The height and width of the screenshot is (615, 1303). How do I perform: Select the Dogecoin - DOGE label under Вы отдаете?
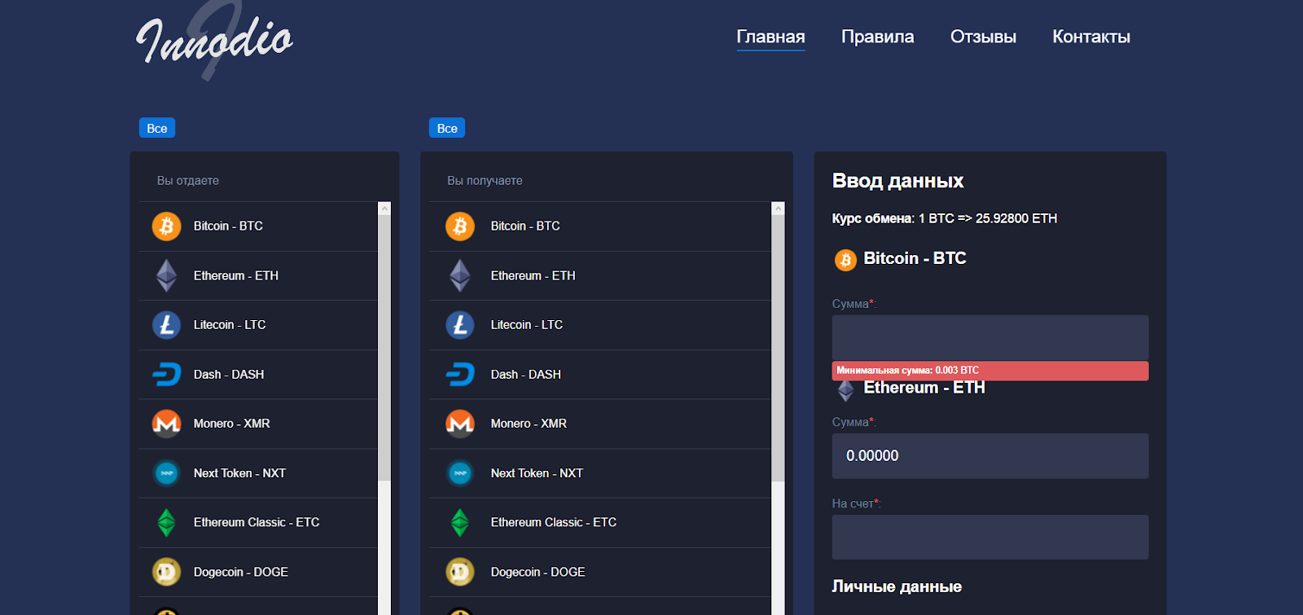pyautogui.click(x=241, y=572)
